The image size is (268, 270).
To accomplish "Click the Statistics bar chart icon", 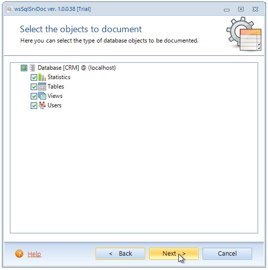I will pyautogui.click(x=42, y=77).
